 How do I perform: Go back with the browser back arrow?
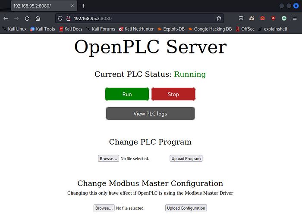tap(6, 19)
